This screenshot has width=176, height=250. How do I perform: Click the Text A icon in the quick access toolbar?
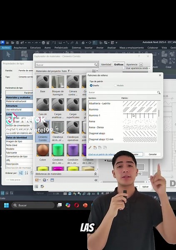(x=77, y=43)
